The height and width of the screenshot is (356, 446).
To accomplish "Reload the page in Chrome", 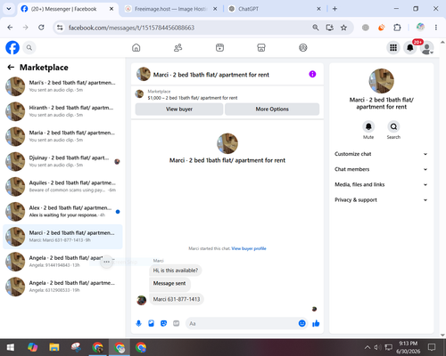I will (41, 28).
